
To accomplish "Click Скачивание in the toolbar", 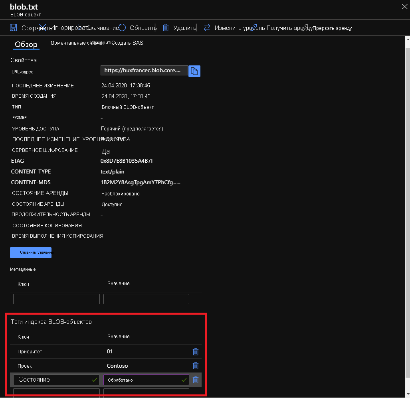I will [x=103, y=28].
